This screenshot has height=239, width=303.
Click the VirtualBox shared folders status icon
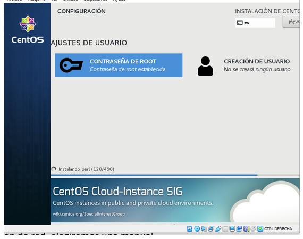pos(225,229)
